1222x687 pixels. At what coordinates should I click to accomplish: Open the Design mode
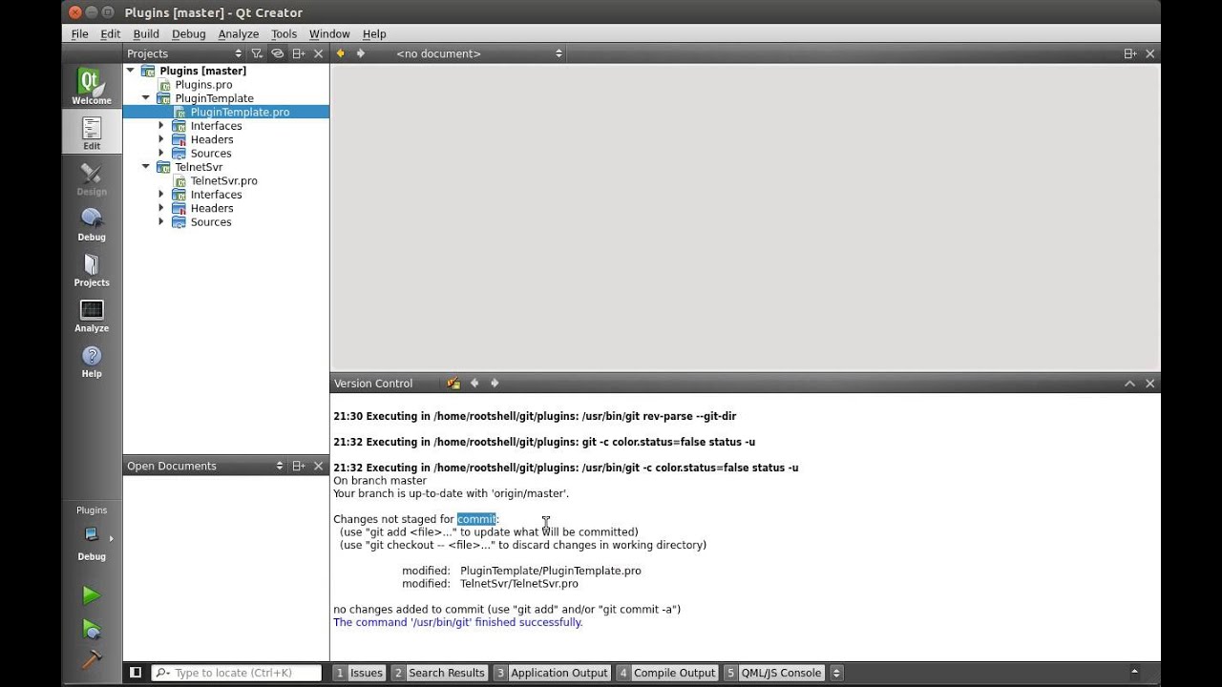[x=92, y=177]
